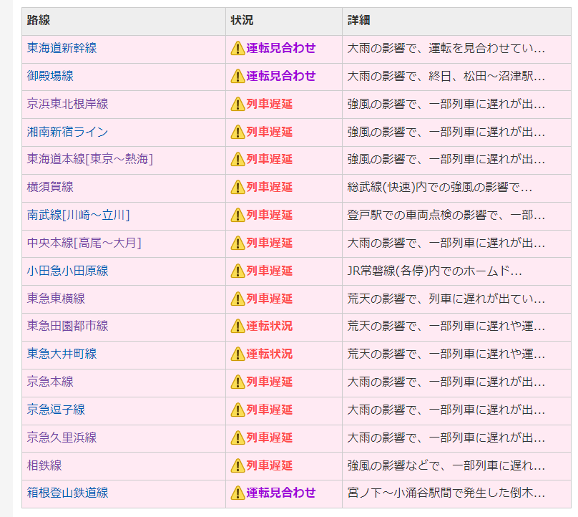Open the 中央本線[高尾～大月] link

84,243
